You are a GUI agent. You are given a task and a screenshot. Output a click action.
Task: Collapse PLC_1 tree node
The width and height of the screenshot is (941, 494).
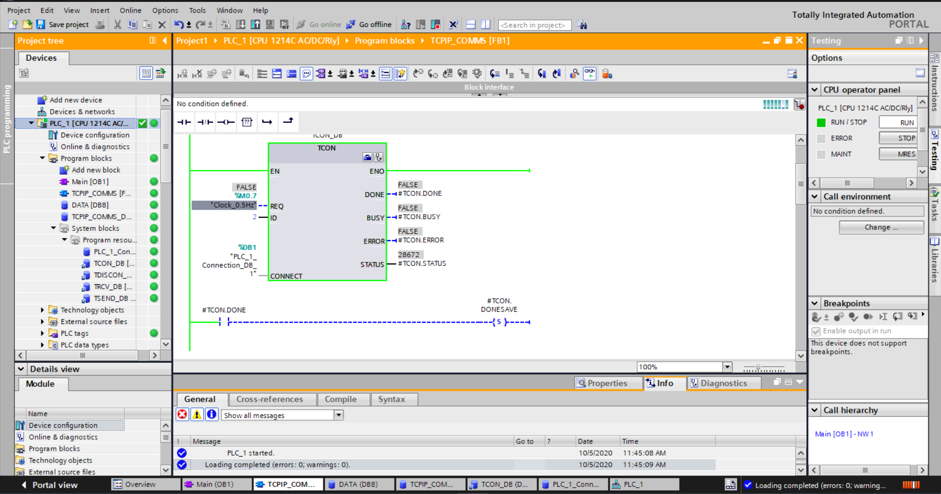[x=31, y=123]
